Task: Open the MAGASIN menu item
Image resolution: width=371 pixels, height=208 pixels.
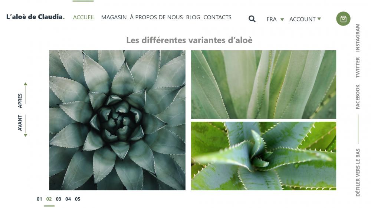Action: point(114,17)
